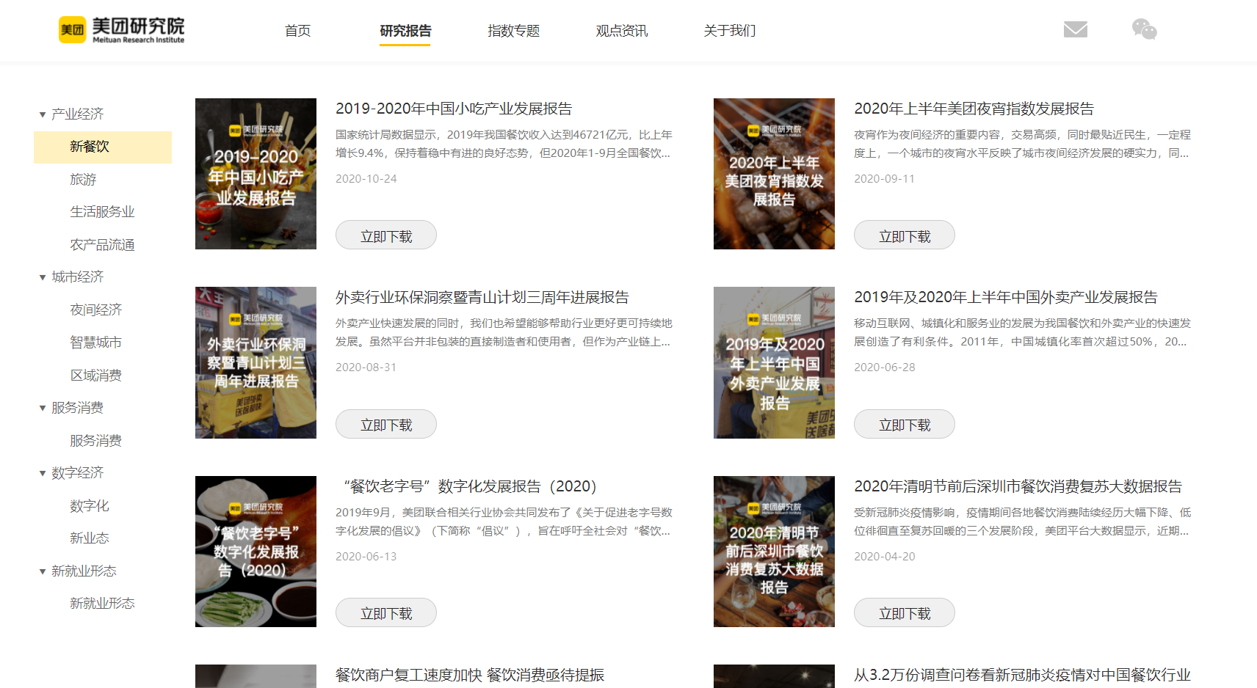Click the 数字经济 category heading

[77, 473]
